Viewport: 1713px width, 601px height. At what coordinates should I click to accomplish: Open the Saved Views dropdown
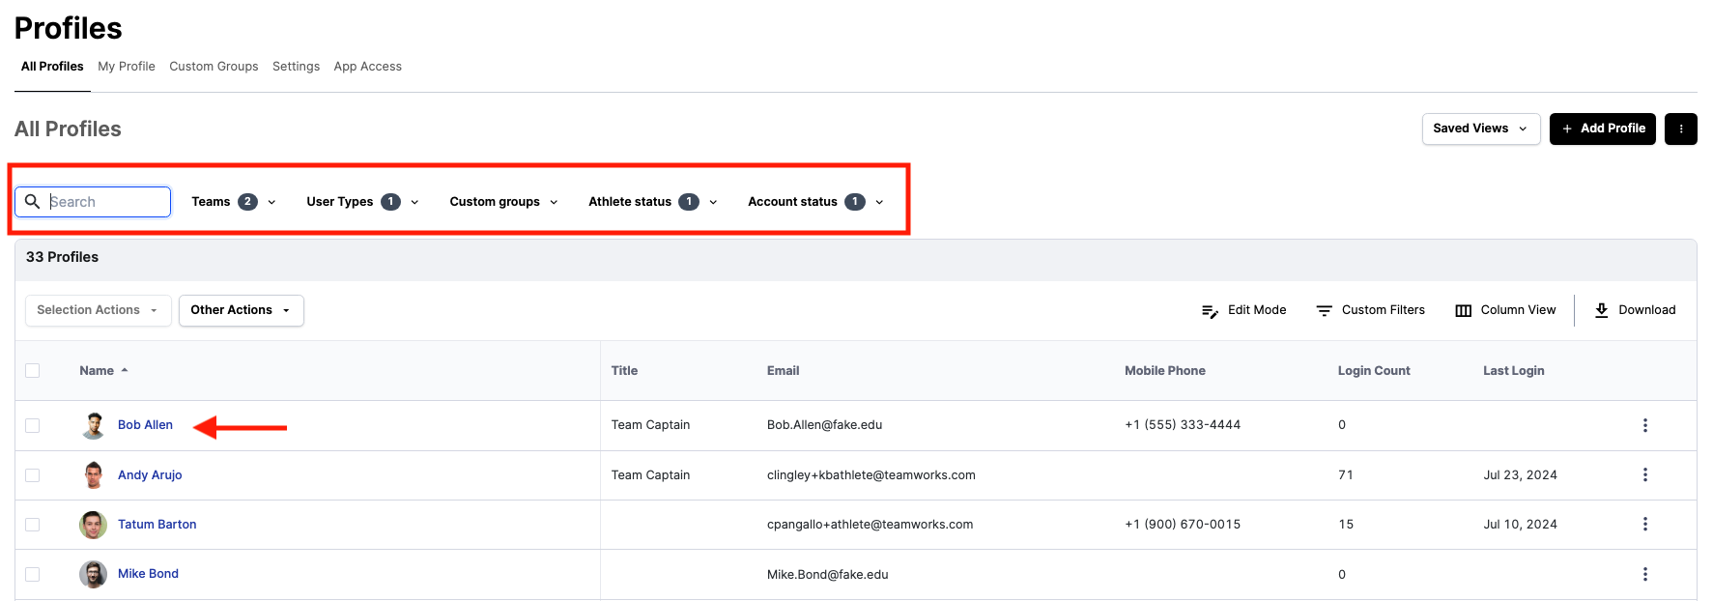pyautogui.click(x=1480, y=129)
